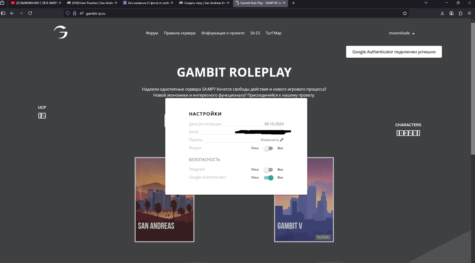Click the GAMBIT ROLEPLAY title
475x263 pixels.
click(x=234, y=72)
